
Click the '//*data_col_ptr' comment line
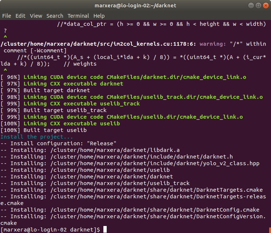(x=161, y=24)
